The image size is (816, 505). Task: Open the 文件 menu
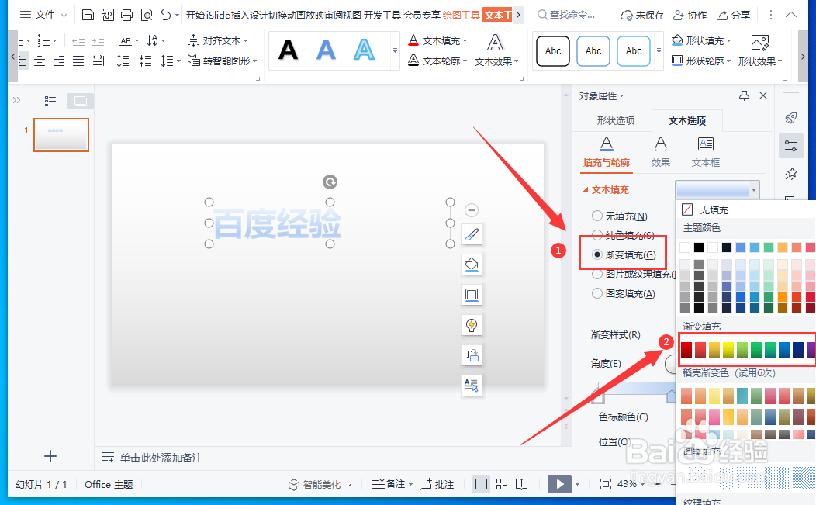43,15
